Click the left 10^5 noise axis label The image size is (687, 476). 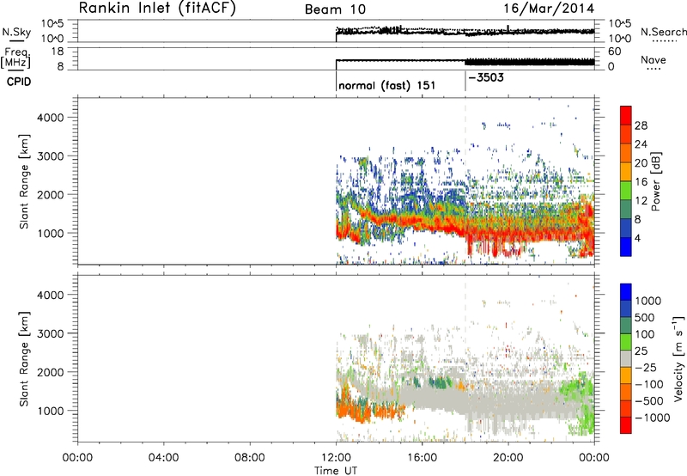coord(52,24)
